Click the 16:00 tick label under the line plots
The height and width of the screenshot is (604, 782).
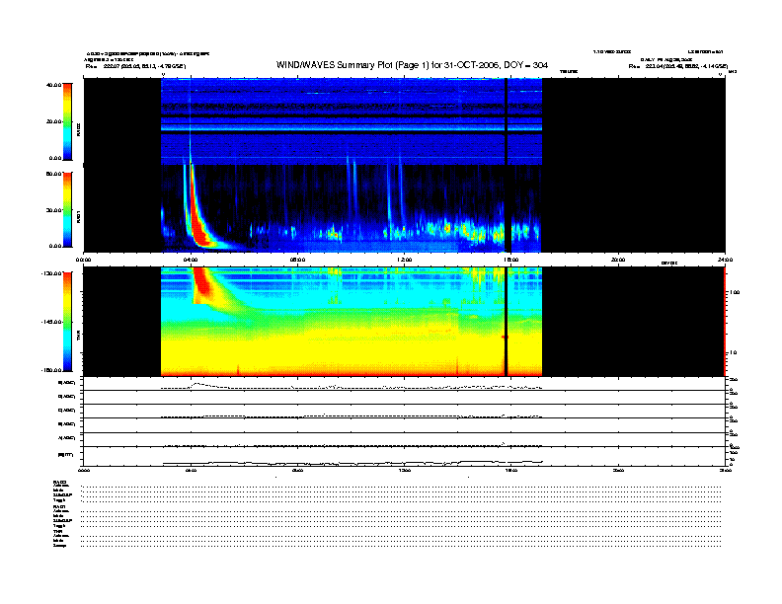tap(511, 470)
